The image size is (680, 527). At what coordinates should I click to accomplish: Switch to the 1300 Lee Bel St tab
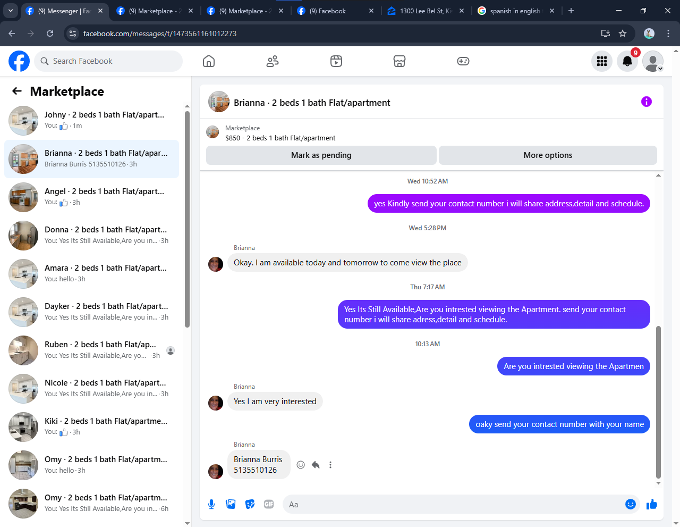click(426, 11)
